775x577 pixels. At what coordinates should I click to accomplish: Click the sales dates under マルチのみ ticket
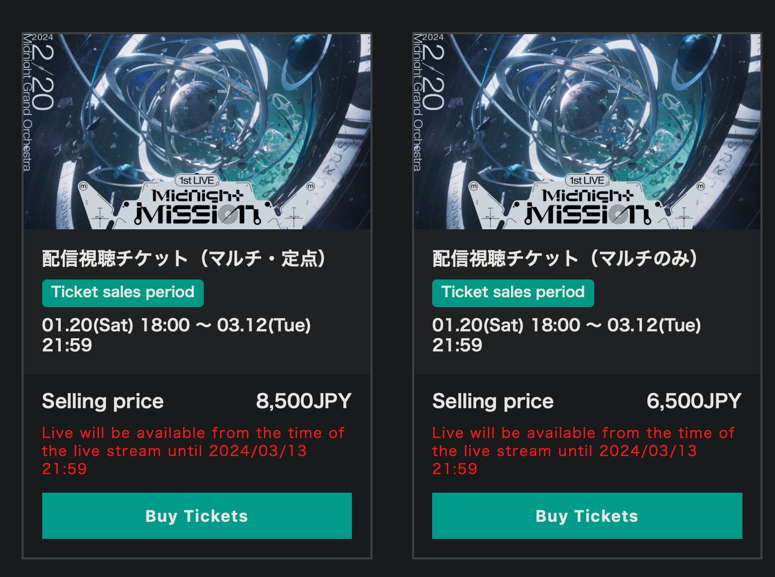click(566, 335)
